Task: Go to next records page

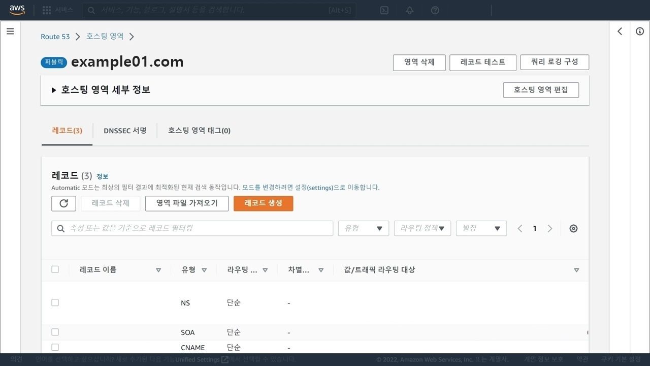Action: coord(549,228)
